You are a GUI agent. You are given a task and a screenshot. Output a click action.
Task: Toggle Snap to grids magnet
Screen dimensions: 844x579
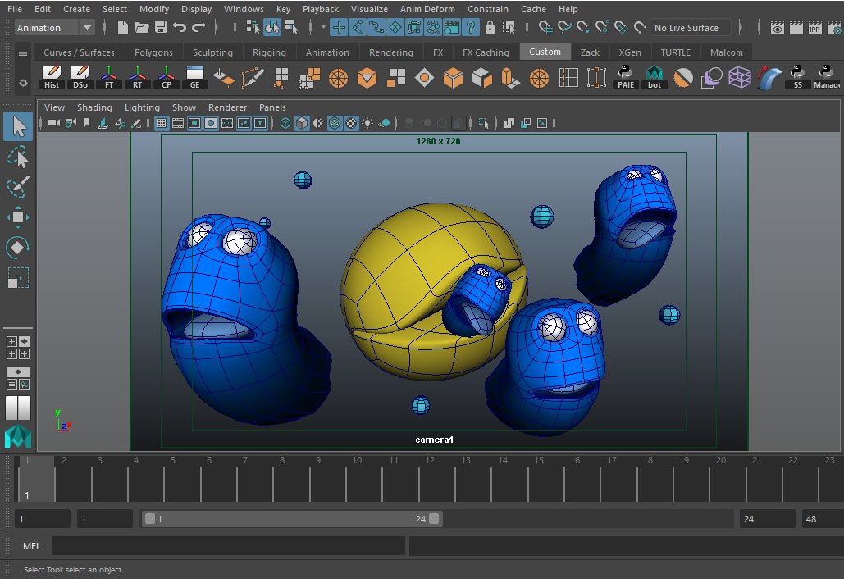coord(545,27)
